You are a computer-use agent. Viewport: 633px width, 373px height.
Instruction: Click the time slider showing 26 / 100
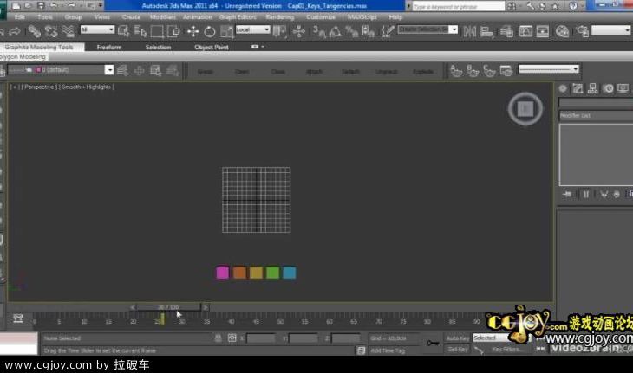(x=168, y=307)
